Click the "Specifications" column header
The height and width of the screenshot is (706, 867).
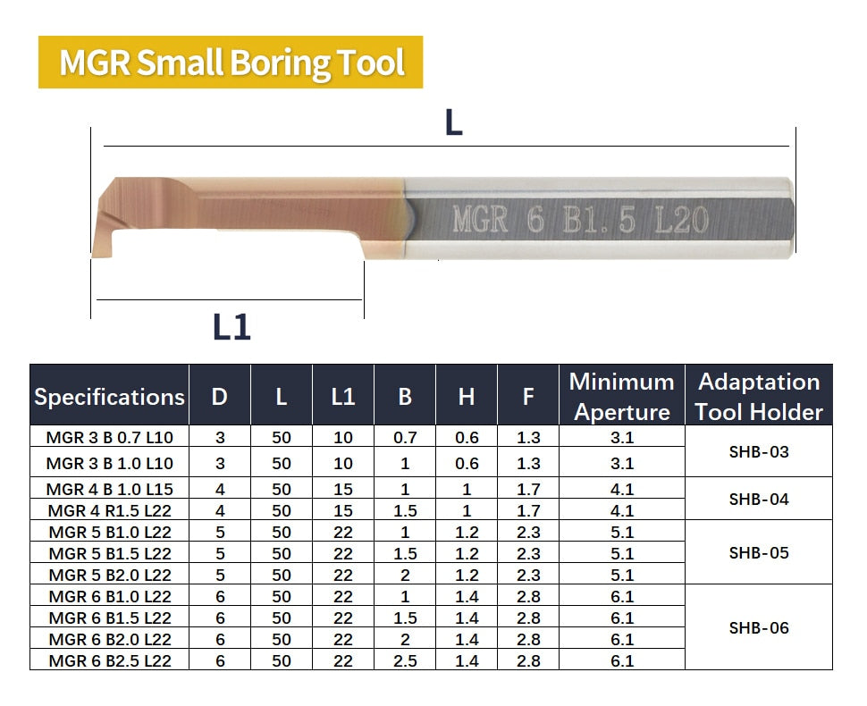tap(109, 396)
